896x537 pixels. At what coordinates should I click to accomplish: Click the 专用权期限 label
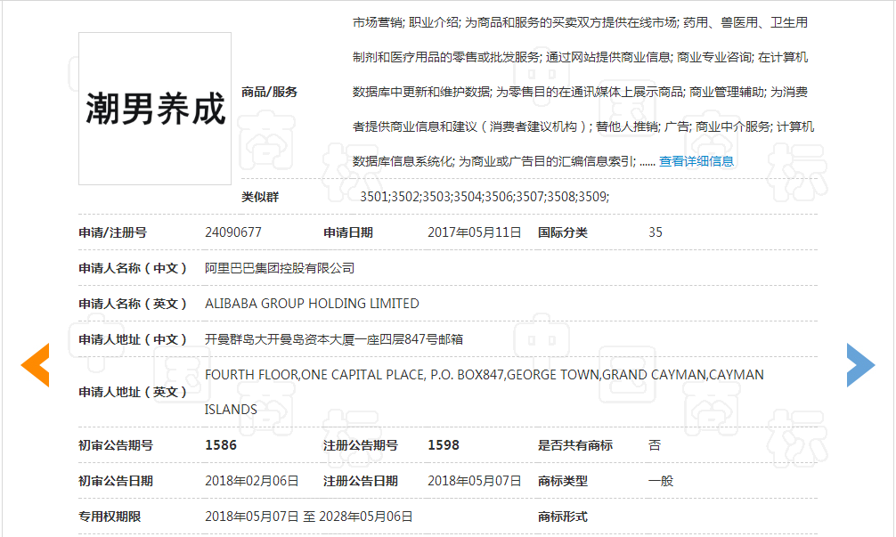click(x=110, y=517)
